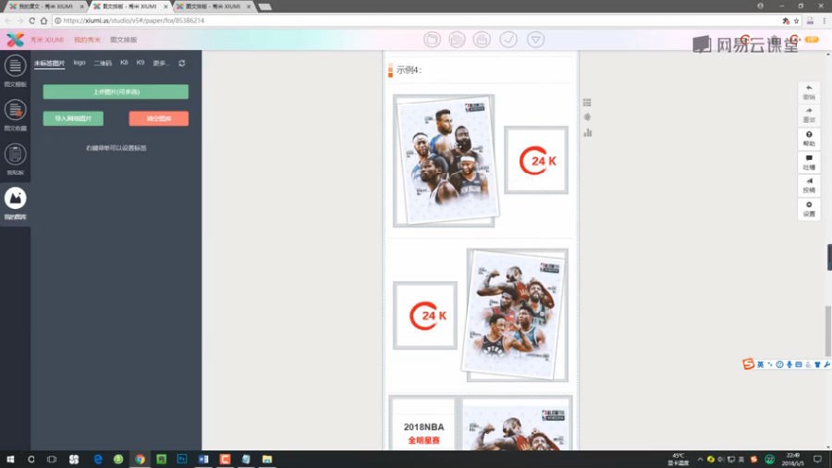This screenshot has height=468, width=832.
Task: Click the page vertical scrollbar thumb
Action: coord(827,330)
